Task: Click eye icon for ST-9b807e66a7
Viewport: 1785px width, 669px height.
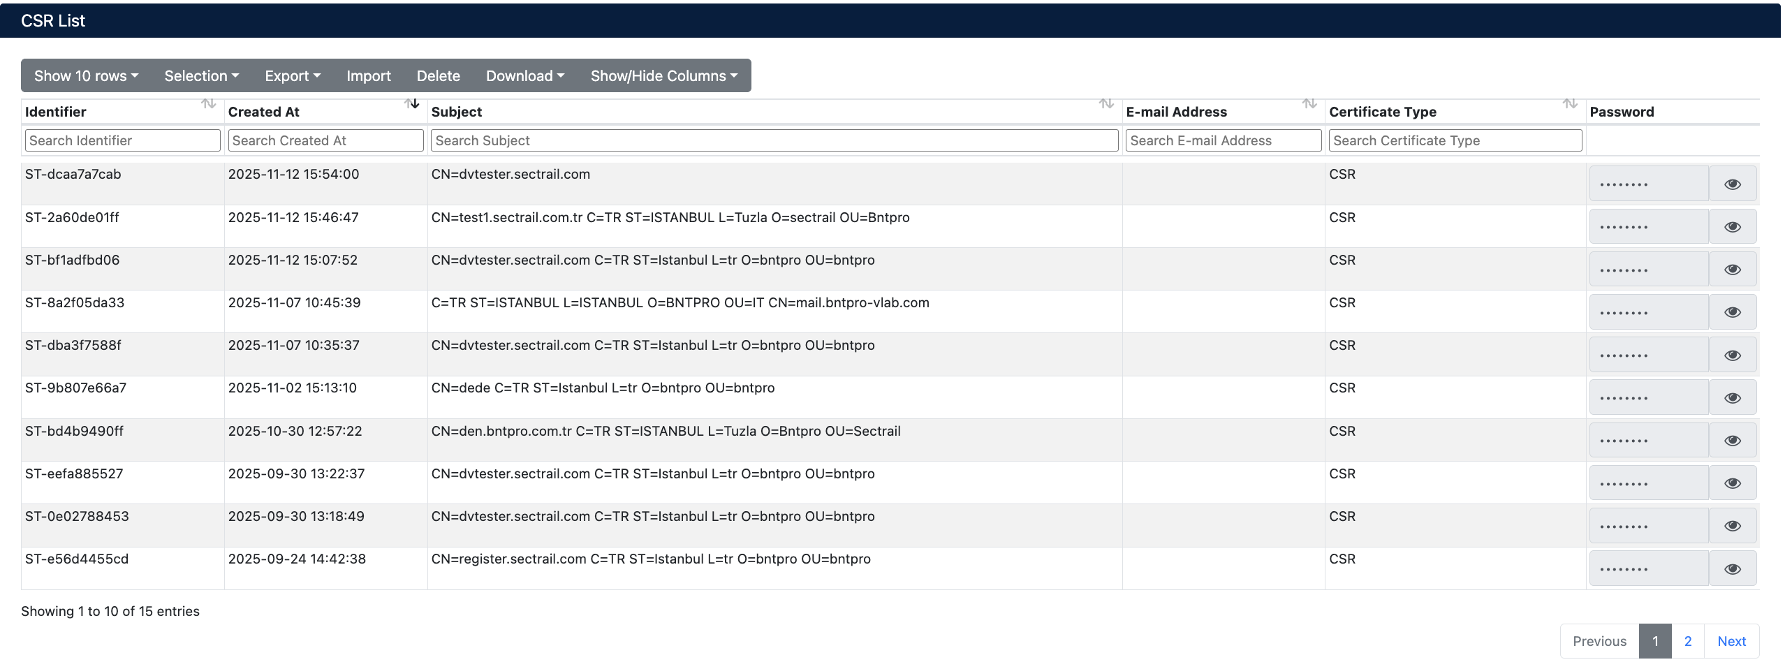Action: coord(1732,398)
